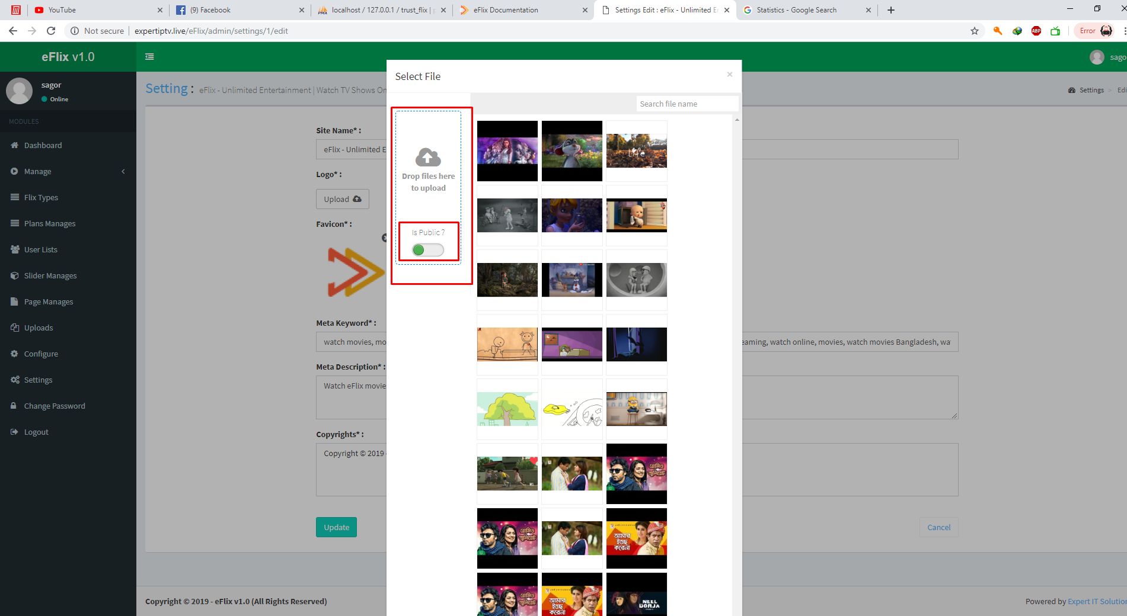This screenshot has width=1127, height=616.
Task: Type in the Search file name field
Action: tap(687, 104)
